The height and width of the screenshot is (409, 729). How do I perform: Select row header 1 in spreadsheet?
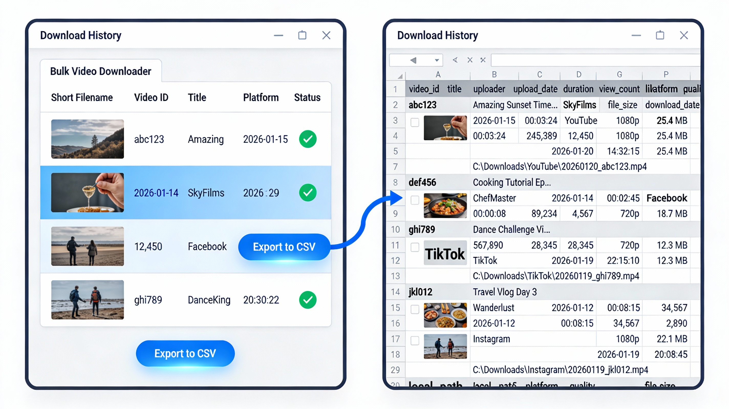pyautogui.click(x=395, y=89)
